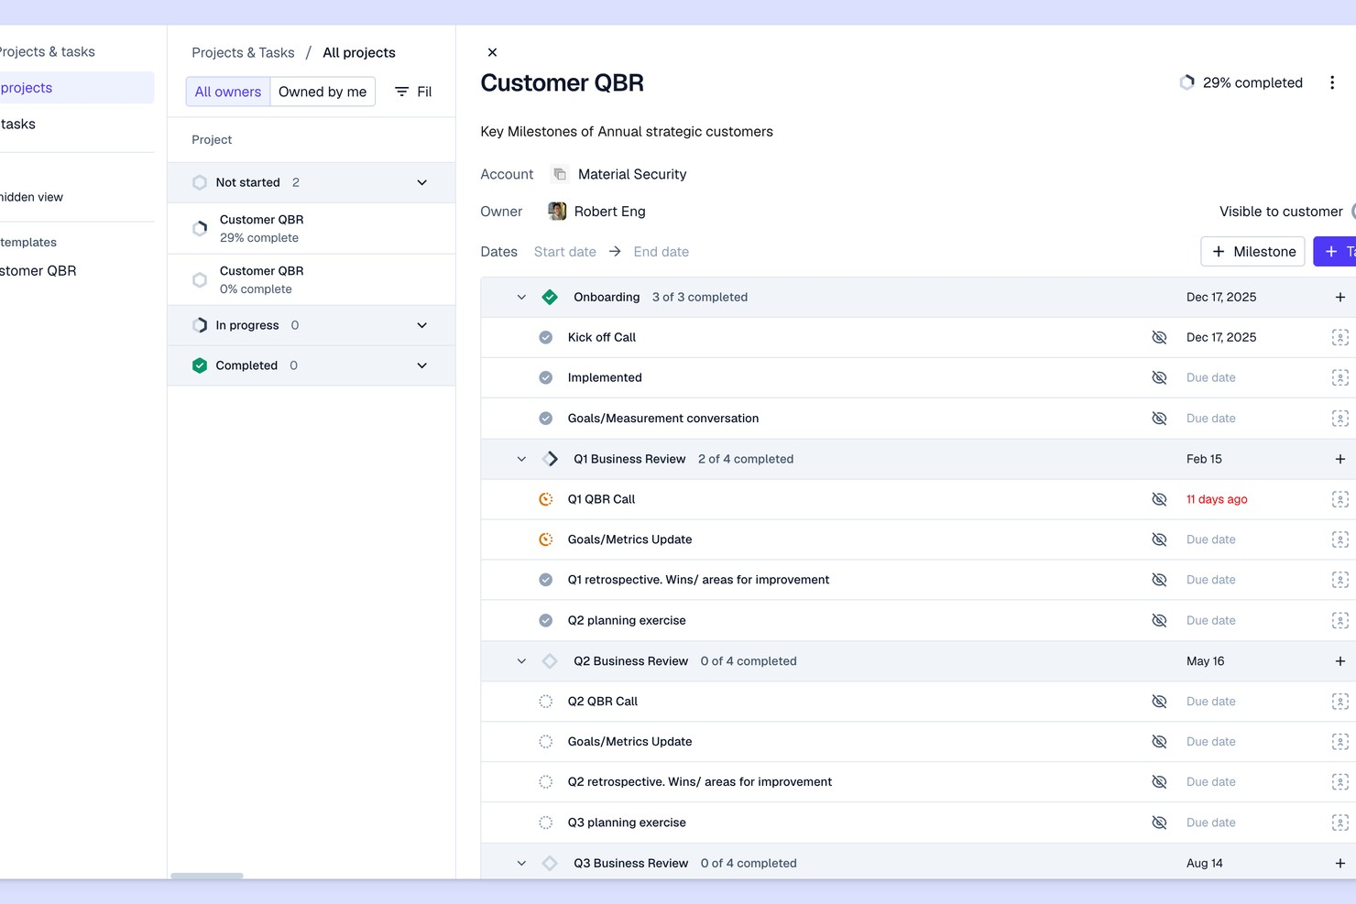Screen dimensions: 1356x904
Task: Toggle visibility of Q2 QBR Call
Action: [x=1159, y=701]
